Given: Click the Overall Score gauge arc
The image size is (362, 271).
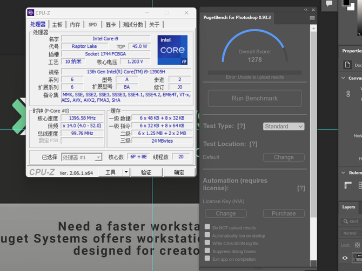Looking at the screenshot, I should (254, 45).
